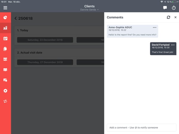Image resolution: width=179 pixels, height=134 pixels.
Task: Click the Thursday, 27 December 2018 date button
Action: pos(45,62)
